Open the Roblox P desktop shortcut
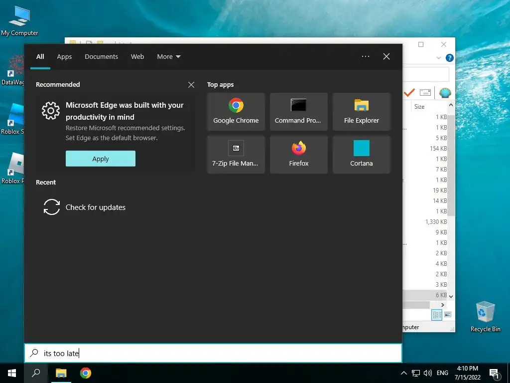The height and width of the screenshot is (383, 510). coord(12,169)
